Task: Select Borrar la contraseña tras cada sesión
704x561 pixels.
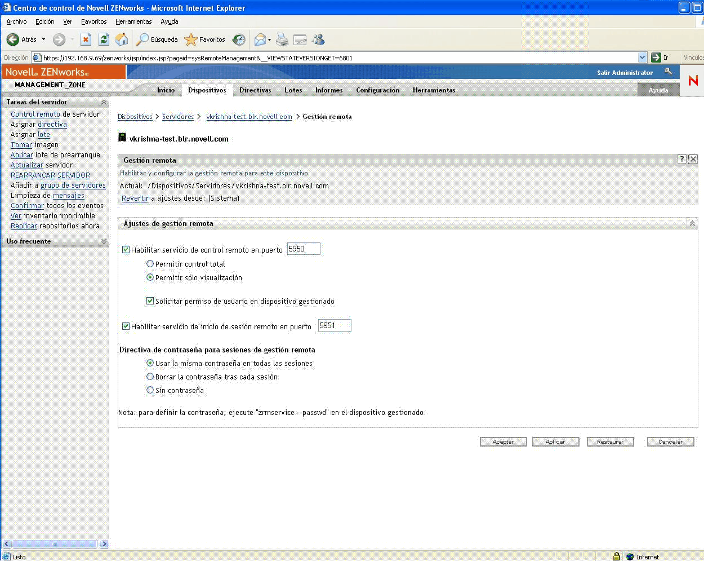Action: tap(150, 377)
